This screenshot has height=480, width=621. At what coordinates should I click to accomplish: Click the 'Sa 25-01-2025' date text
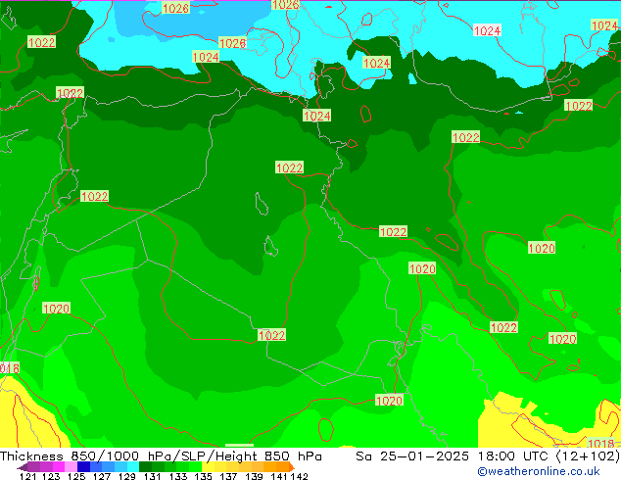(412, 456)
